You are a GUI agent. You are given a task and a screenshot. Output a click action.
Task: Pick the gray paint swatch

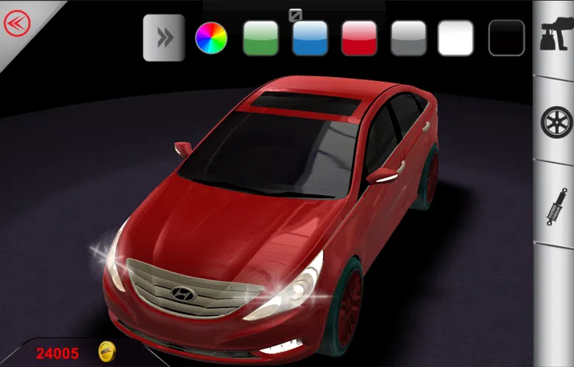pos(408,37)
